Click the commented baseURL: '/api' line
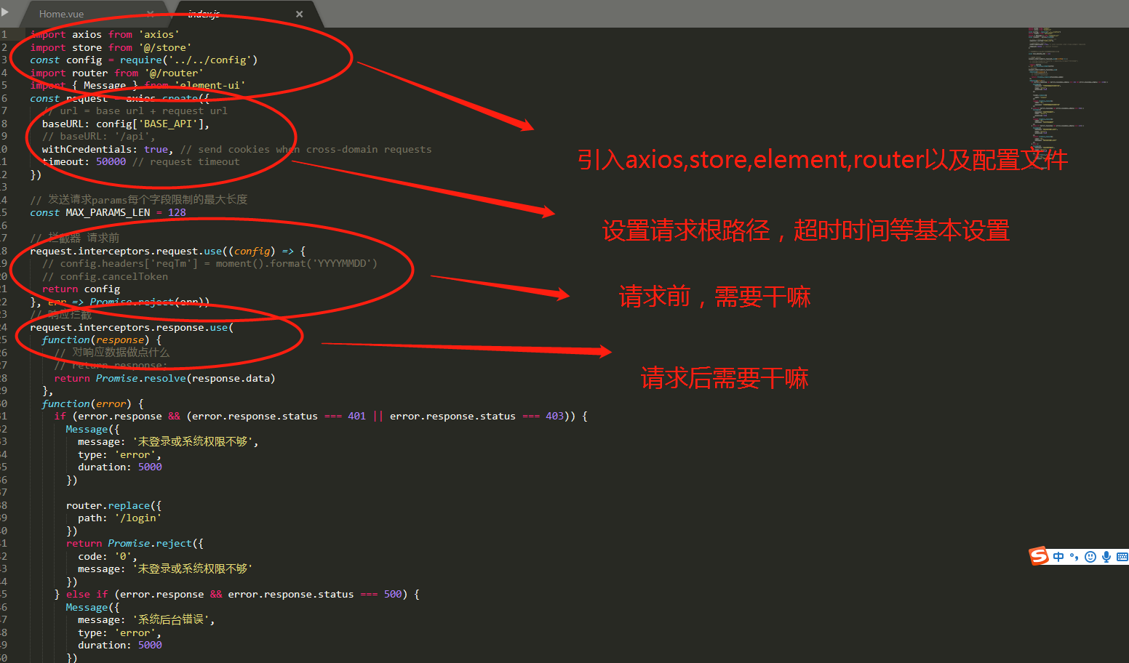Viewport: 1129px width, 663px height. pos(98,136)
